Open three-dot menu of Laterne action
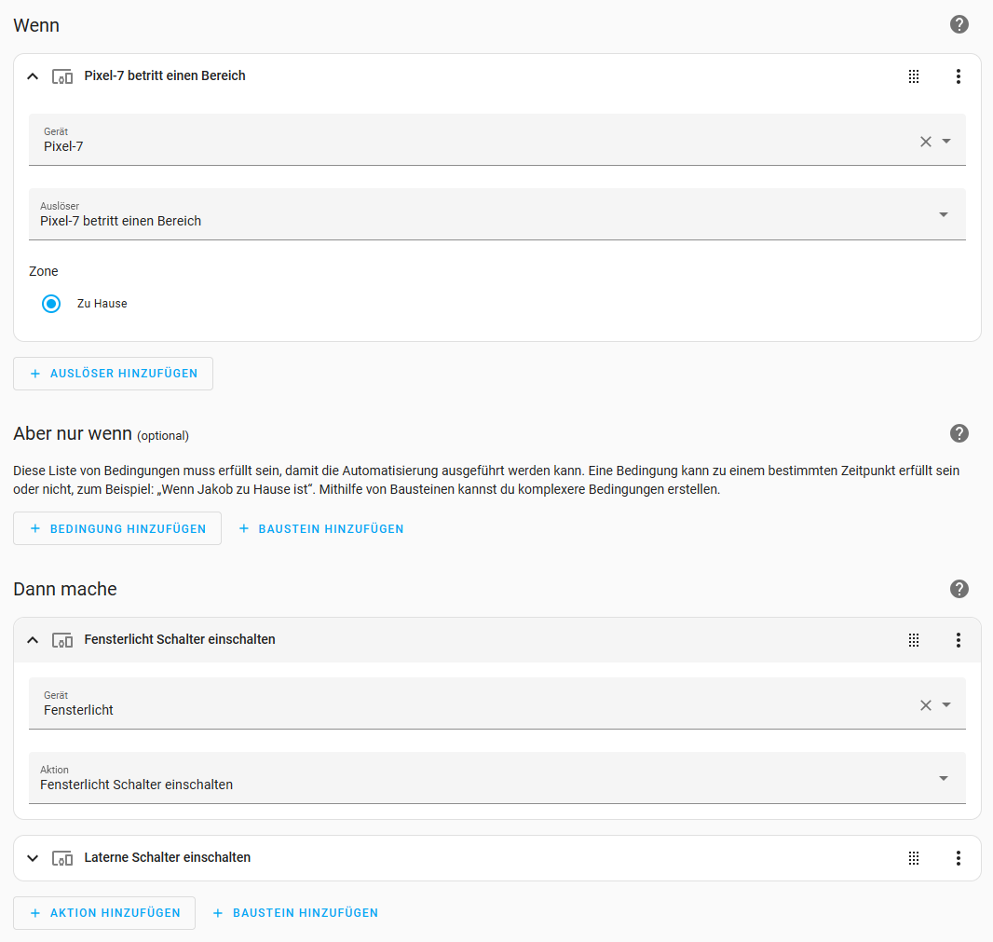 958,858
